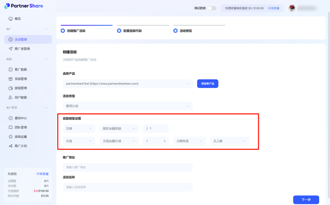This screenshot has width=330, height=205.
Task: Open the 活动类型 推荐计划 dropdown
Action: [x=128, y=106]
